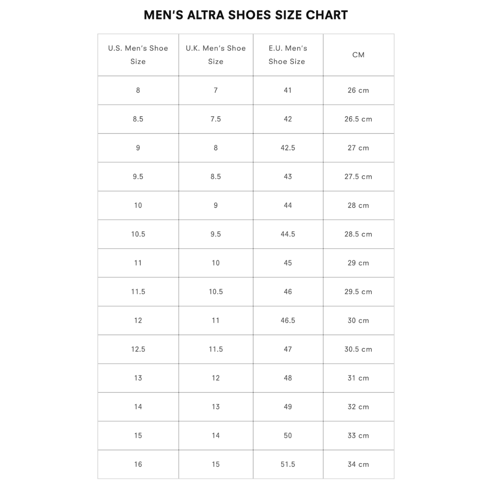Click the 26.5 cm cell
Viewport: 487px width, 487px height.
pos(358,119)
